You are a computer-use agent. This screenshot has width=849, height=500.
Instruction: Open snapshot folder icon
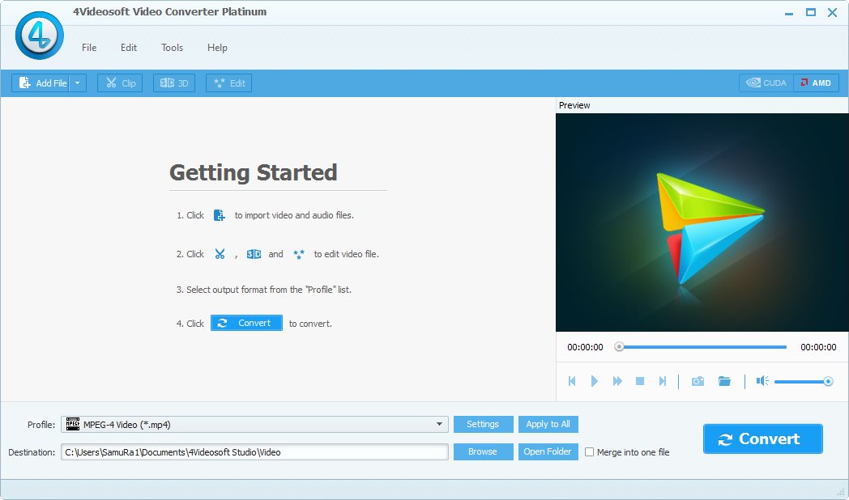tap(724, 381)
